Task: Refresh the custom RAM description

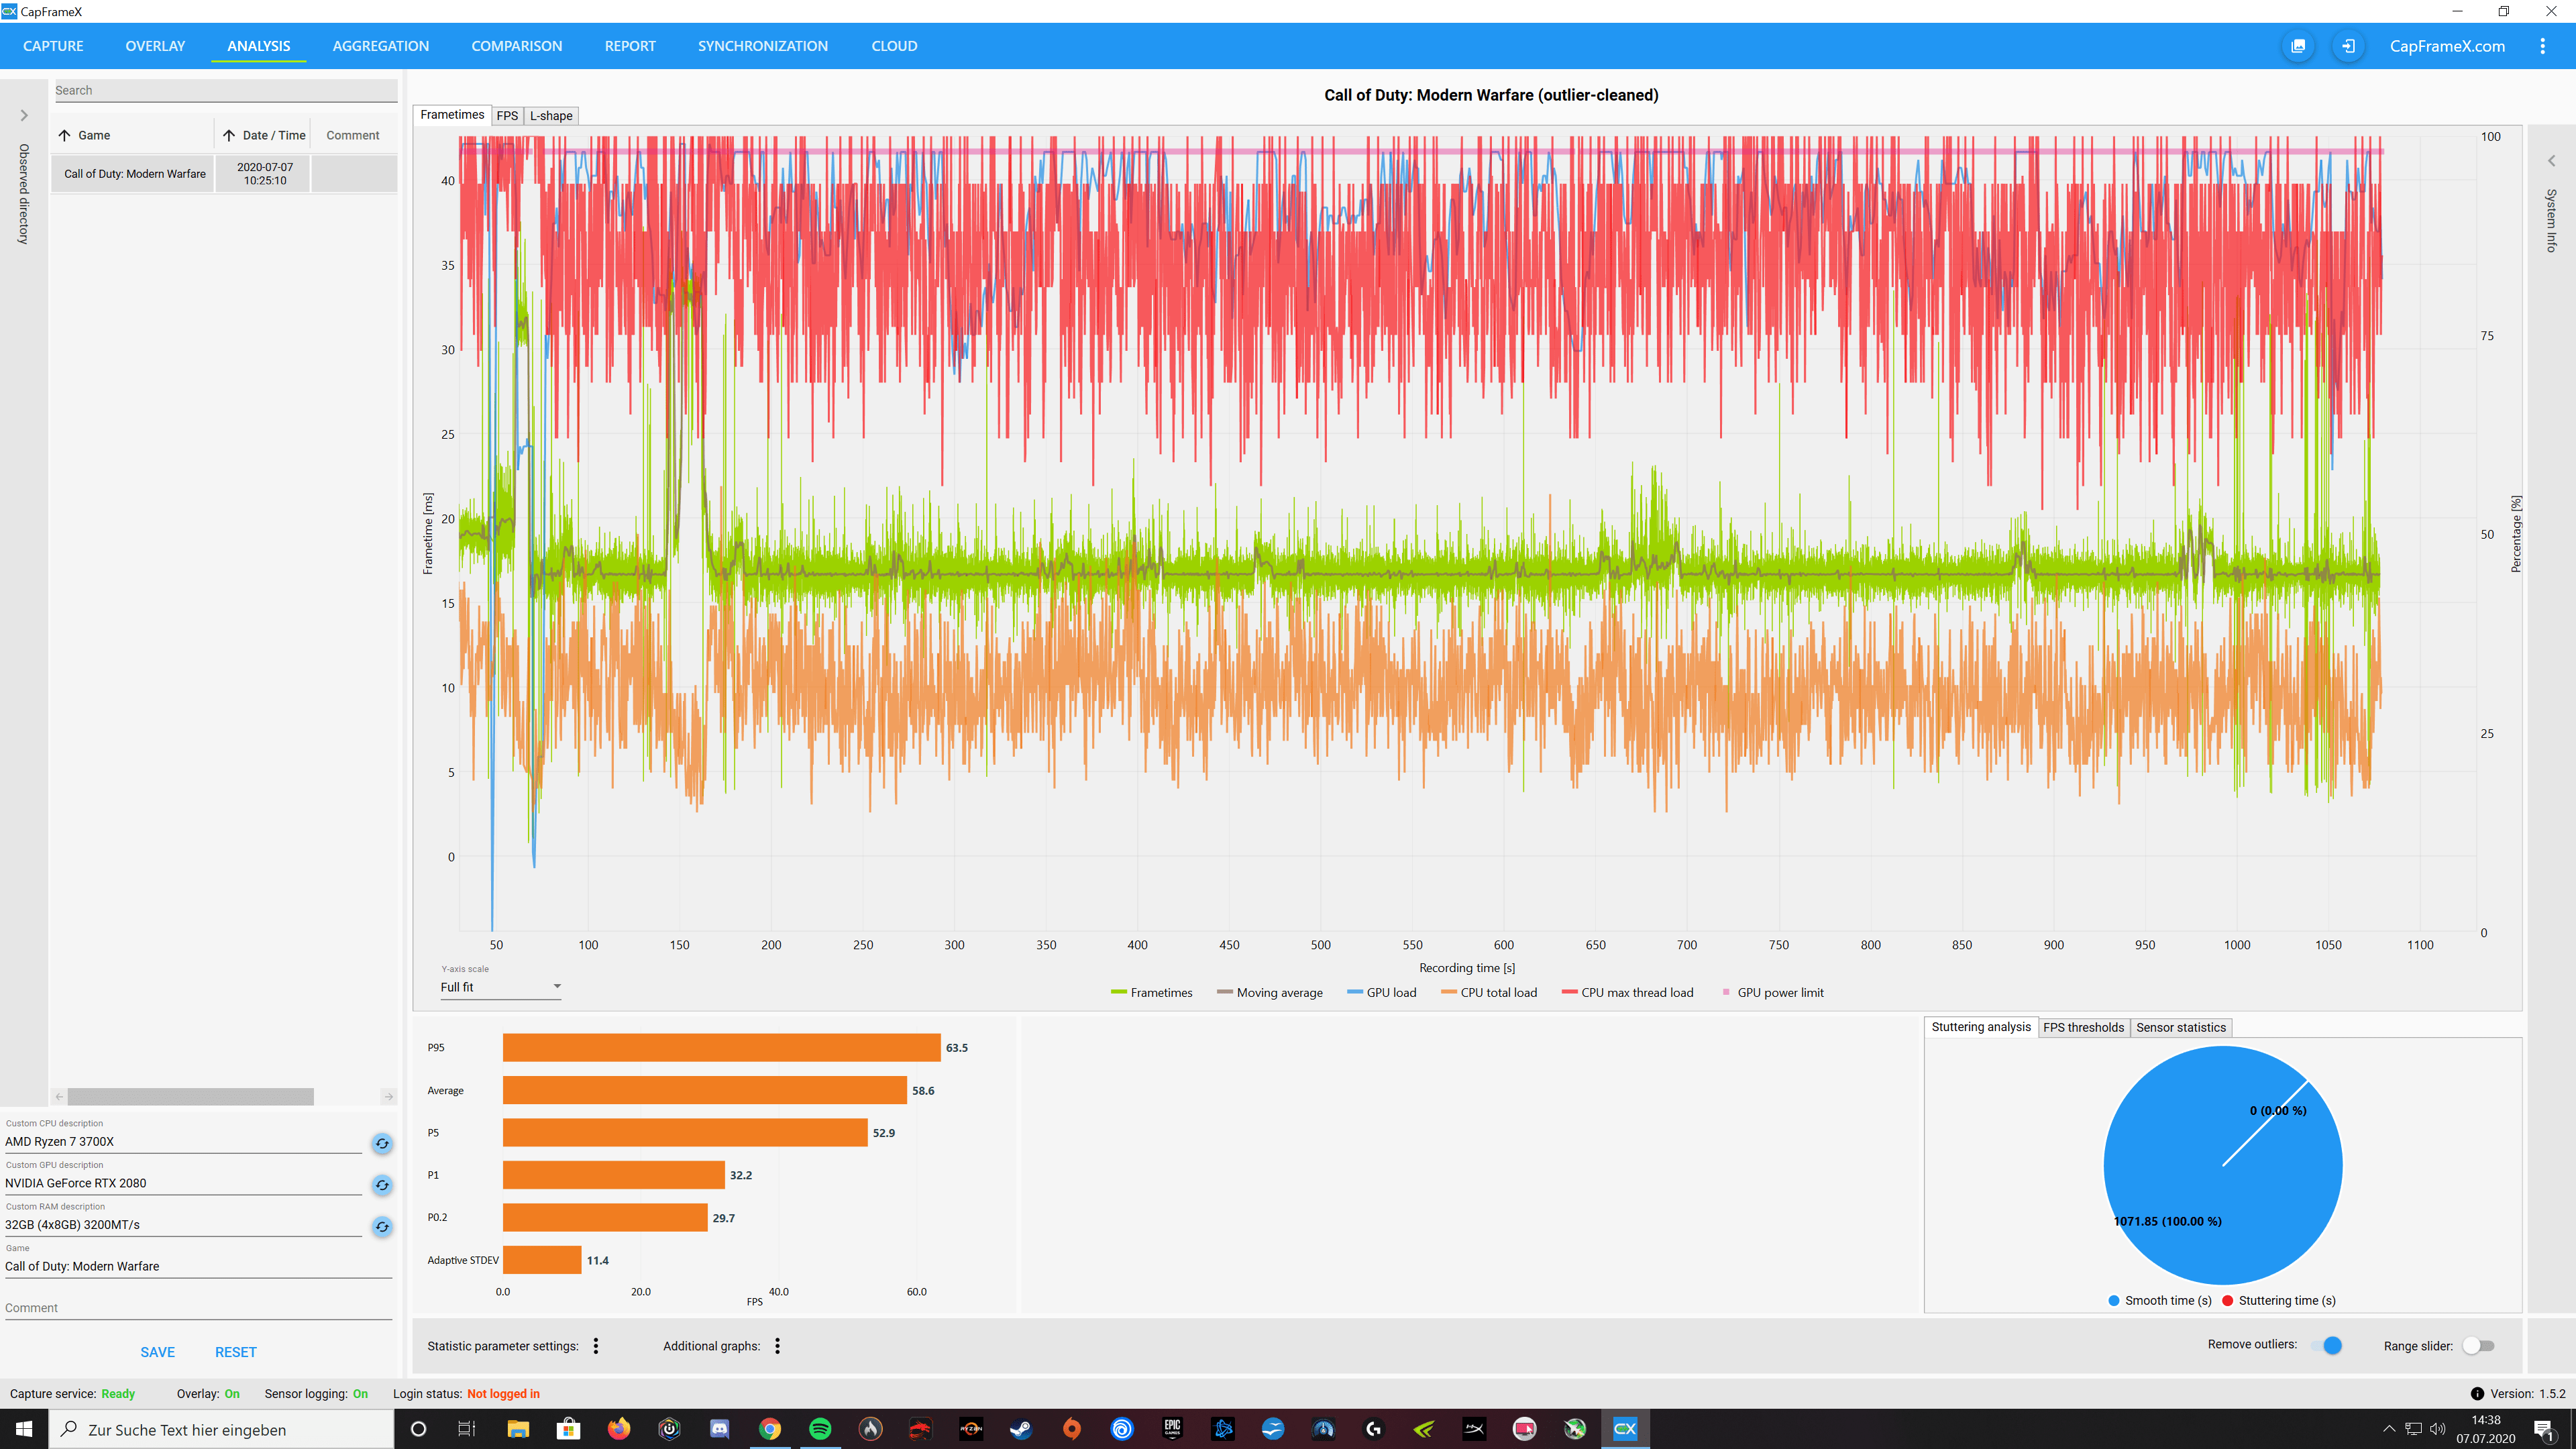Action: pyautogui.click(x=382, y=1226)
